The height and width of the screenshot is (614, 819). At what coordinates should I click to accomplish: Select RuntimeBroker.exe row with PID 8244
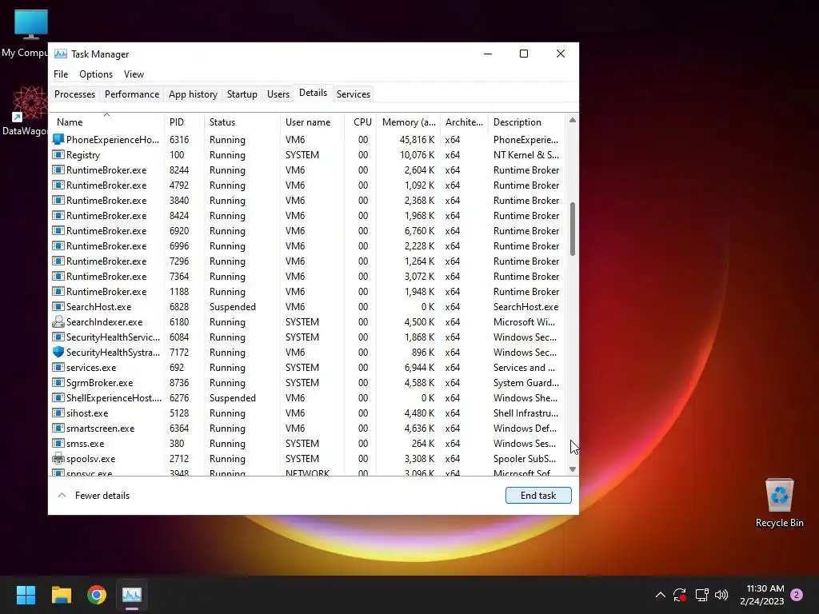(x=307, y=170)
